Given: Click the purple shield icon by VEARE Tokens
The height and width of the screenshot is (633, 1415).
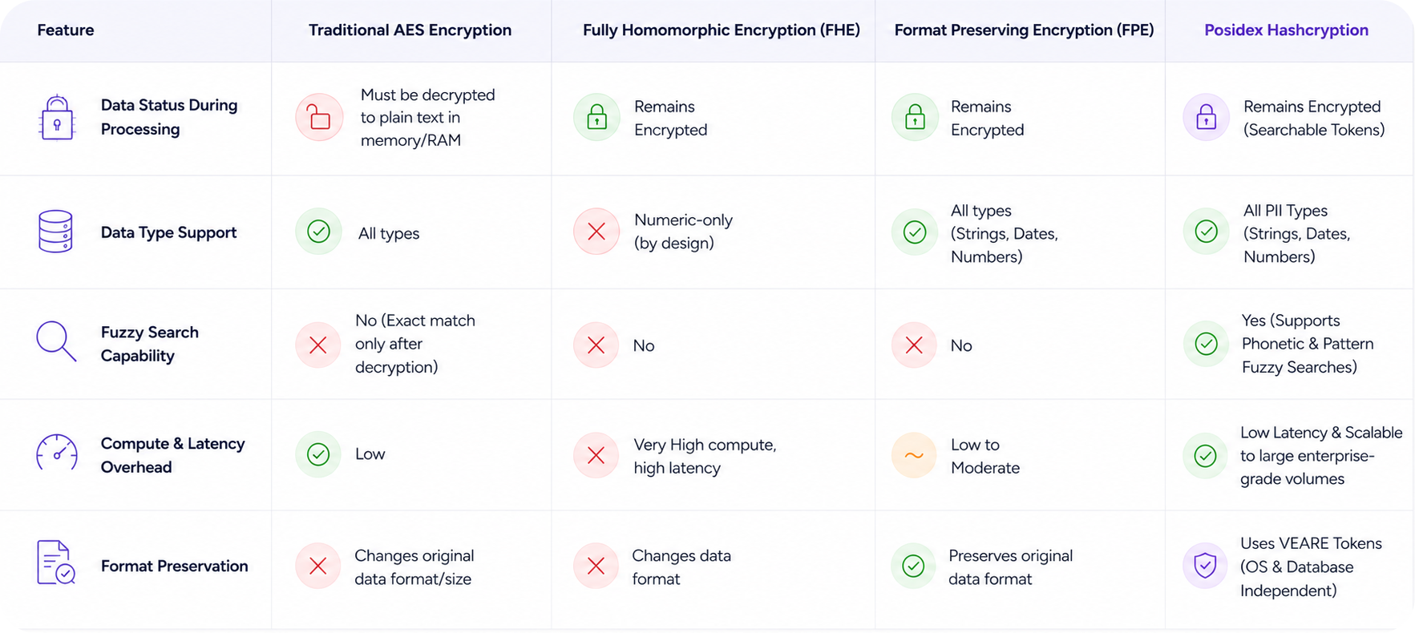Looking at the screenshot, I should 1205,566.
